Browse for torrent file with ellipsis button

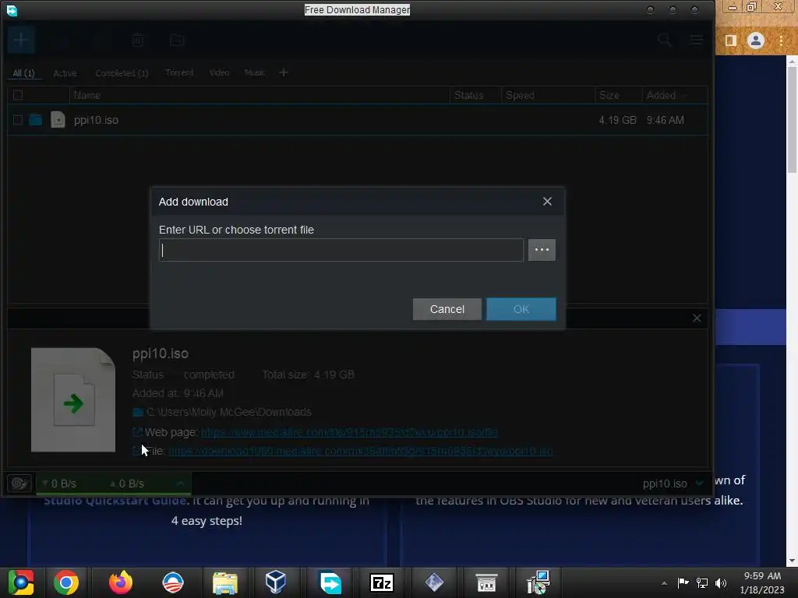pos(542,250)
